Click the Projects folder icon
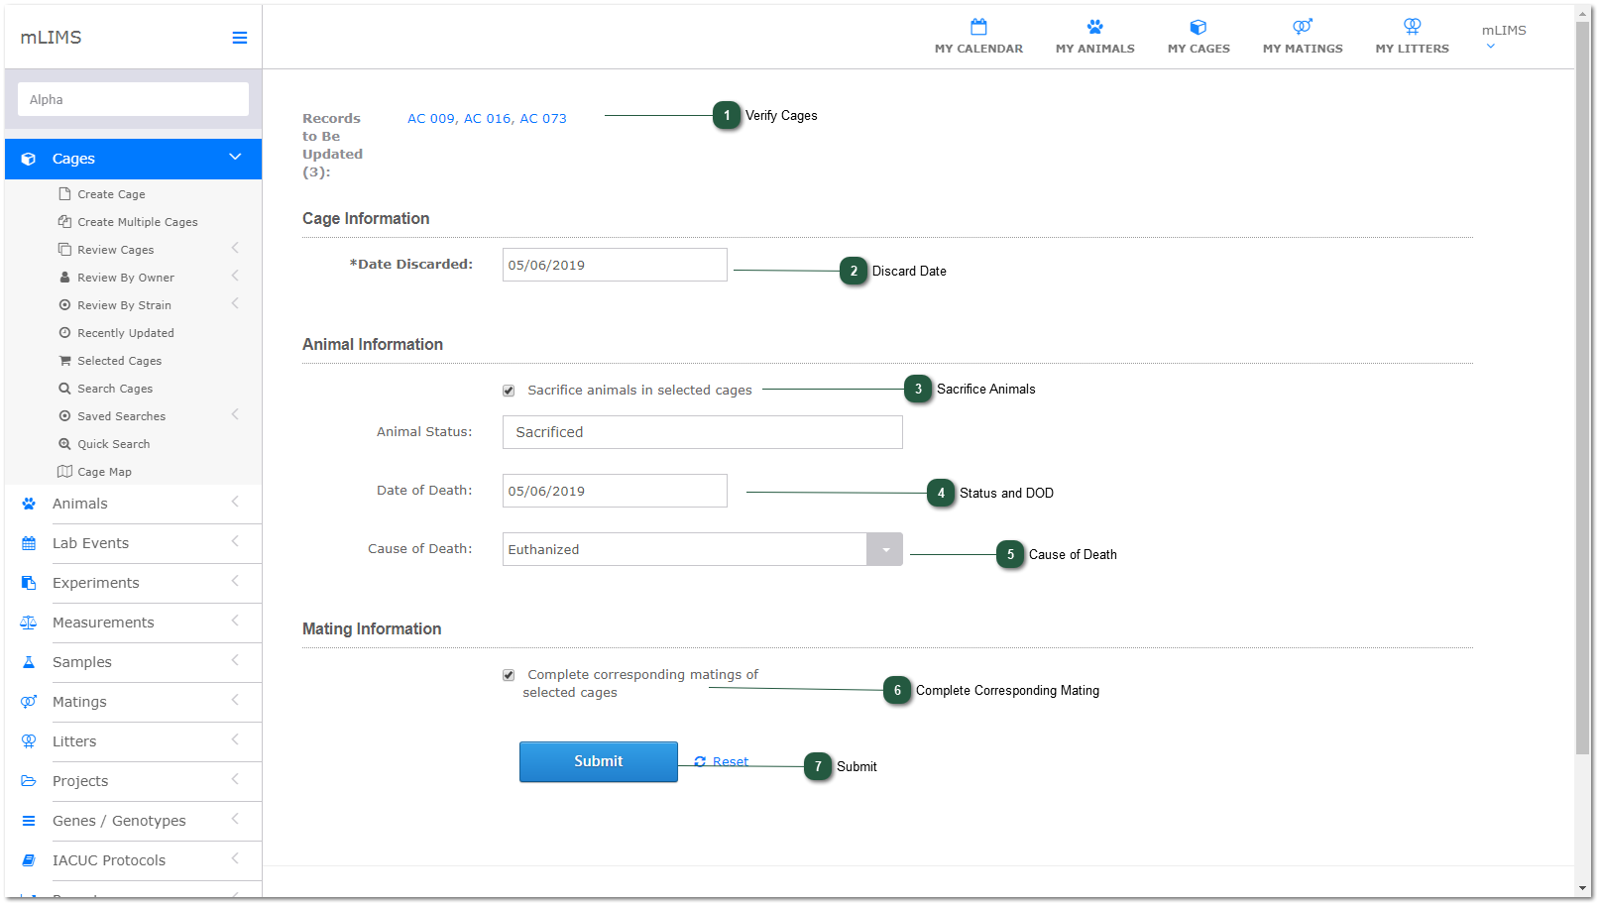 (29, 781)
